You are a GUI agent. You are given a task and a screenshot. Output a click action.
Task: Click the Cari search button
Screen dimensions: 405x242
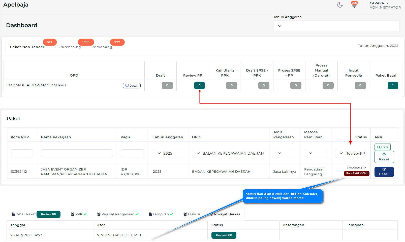(x=382, y=147)
